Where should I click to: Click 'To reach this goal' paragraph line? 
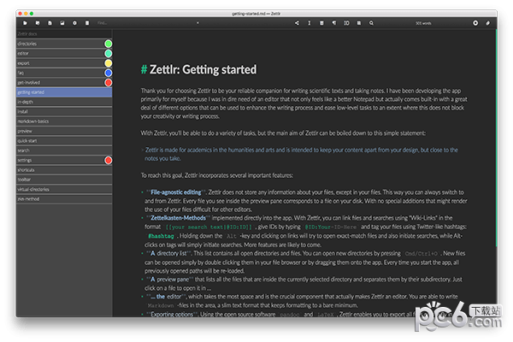coord(217,175)
